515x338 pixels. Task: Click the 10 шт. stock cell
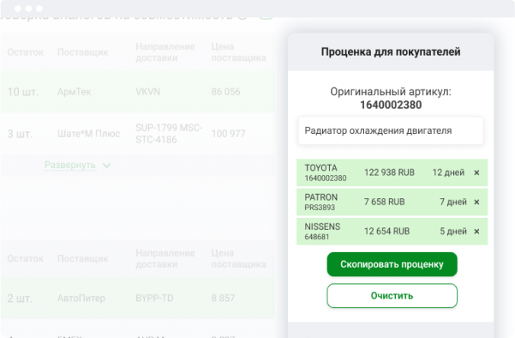23,92
